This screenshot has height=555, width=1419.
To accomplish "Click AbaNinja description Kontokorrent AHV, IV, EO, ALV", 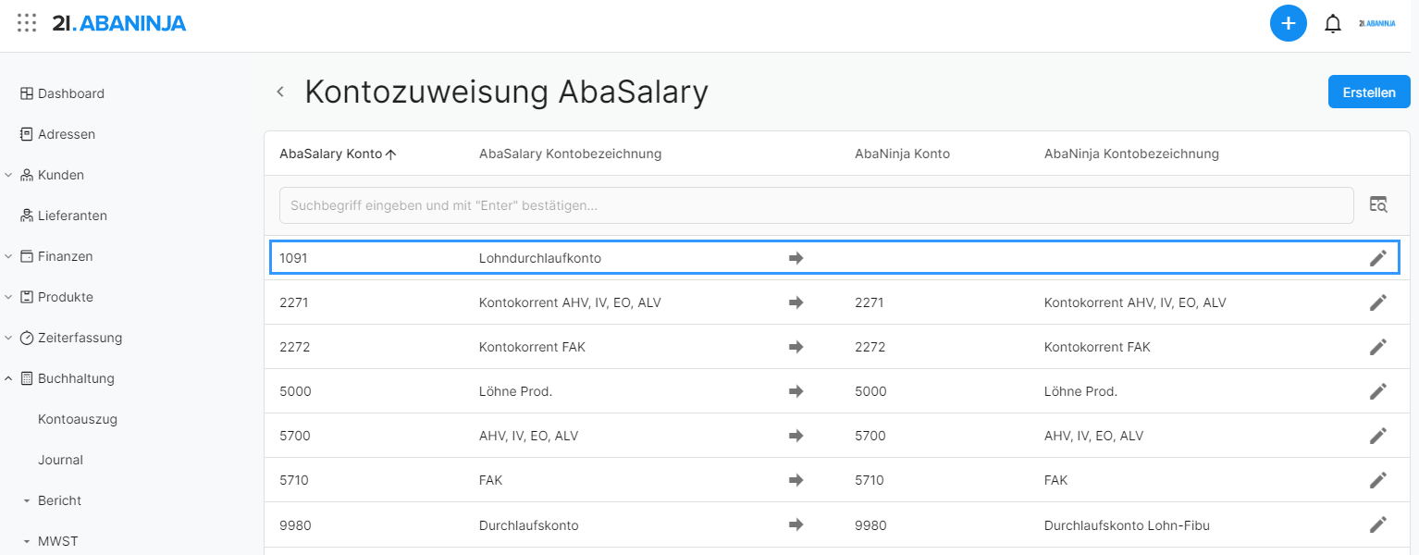I will (x=1135, y=302).
